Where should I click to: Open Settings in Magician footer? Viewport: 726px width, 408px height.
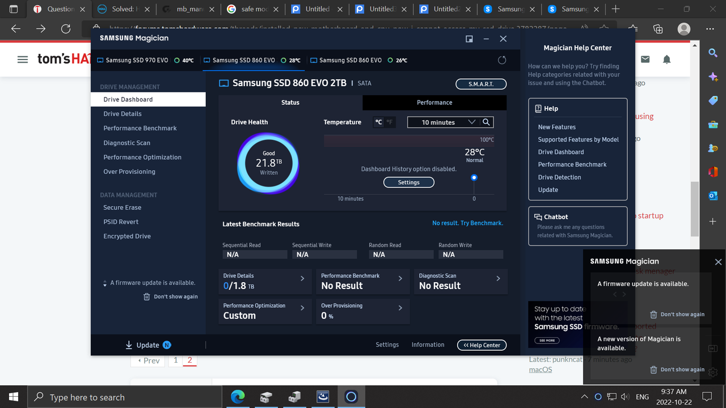pos(387,345)
